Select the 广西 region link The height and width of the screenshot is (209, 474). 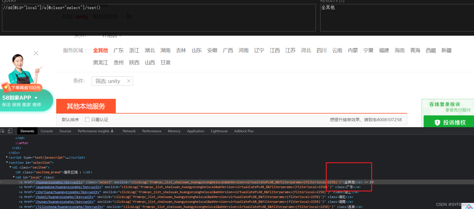[228, 50]
